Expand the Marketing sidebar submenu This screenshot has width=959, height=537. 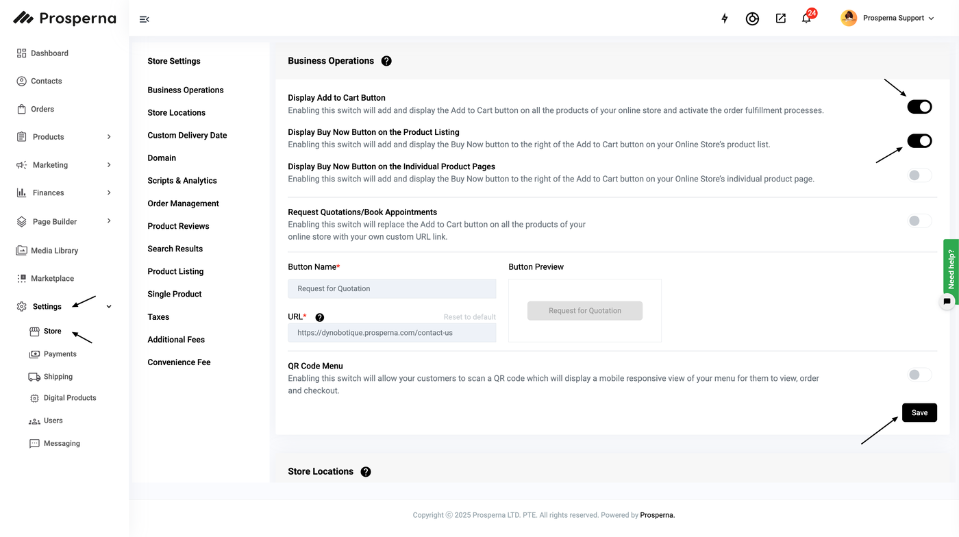coord(109,165)
